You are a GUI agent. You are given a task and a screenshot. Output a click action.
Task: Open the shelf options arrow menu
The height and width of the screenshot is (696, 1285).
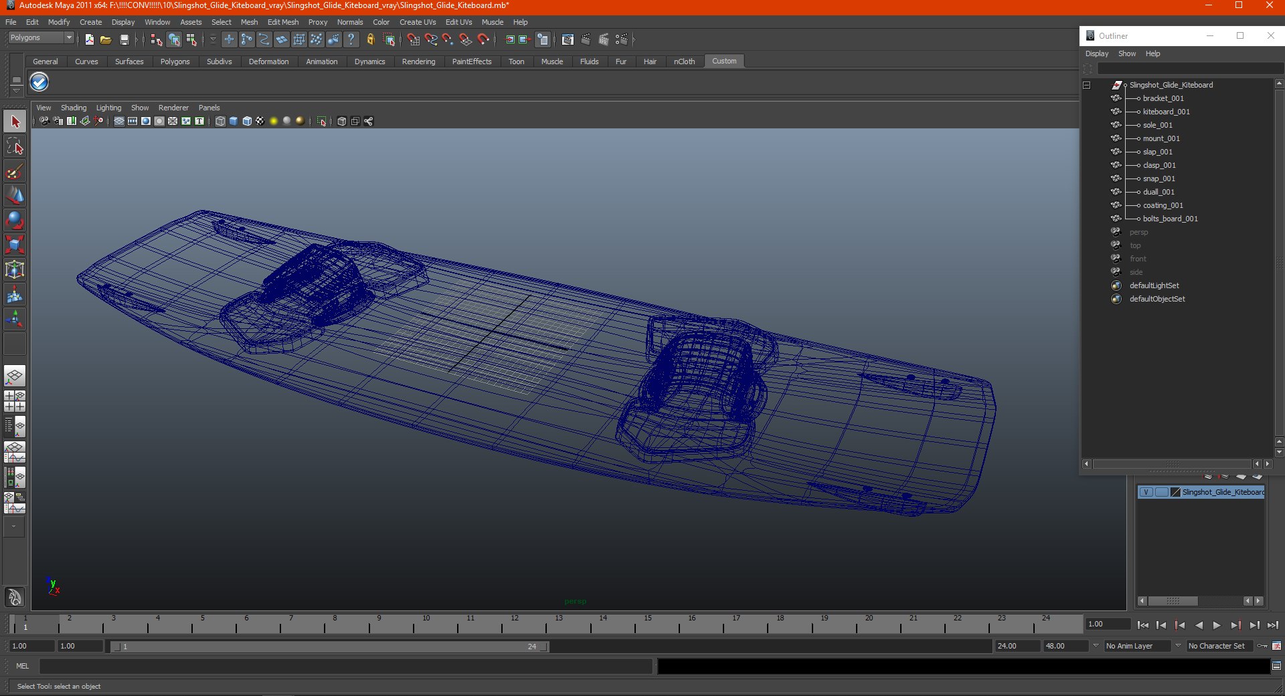pyautogui.click(x=17, y=90)
